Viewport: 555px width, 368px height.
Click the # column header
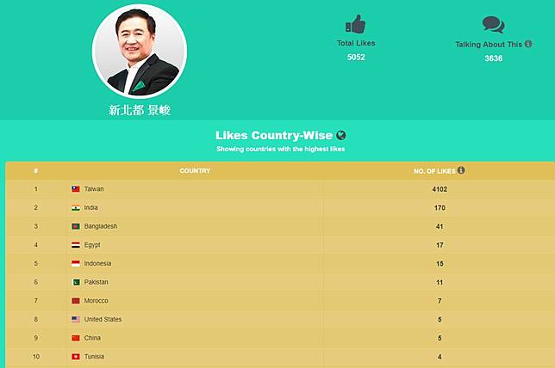pyautogui.click(x=35, y=171)
